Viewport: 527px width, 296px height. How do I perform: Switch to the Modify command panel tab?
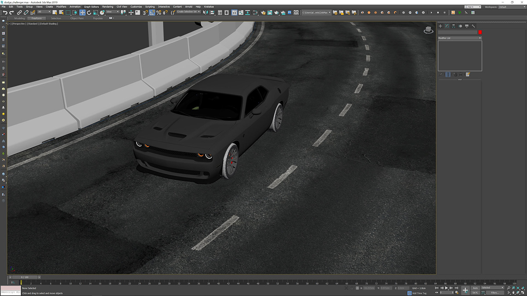click(x=447, y=26)
